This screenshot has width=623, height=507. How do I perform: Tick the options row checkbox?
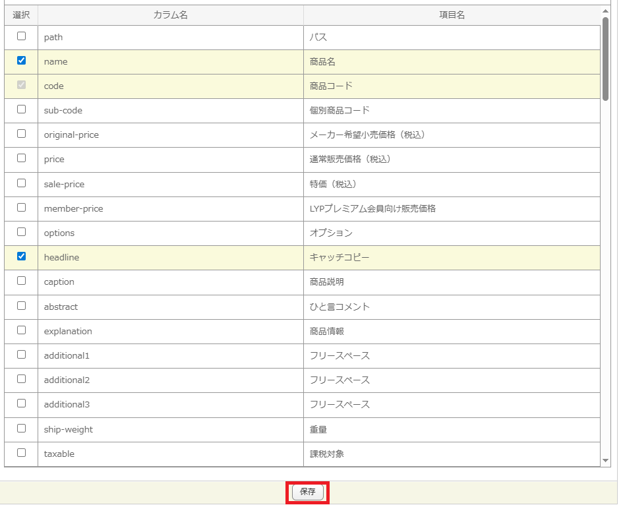click(x=21, y=232)
